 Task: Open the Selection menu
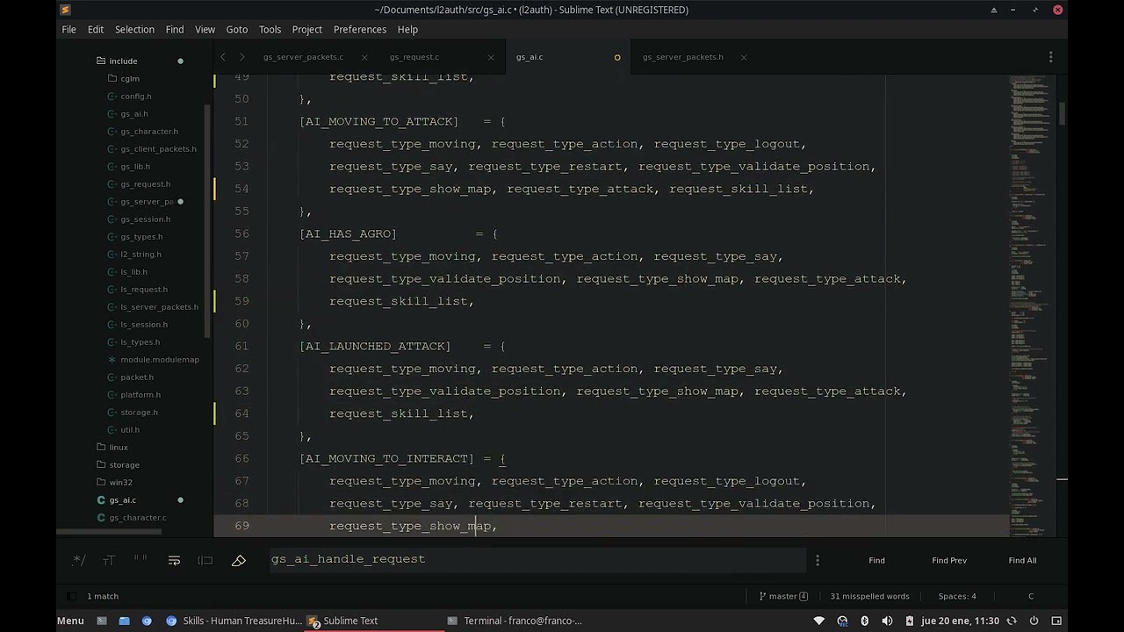click(x=134, y=29)
